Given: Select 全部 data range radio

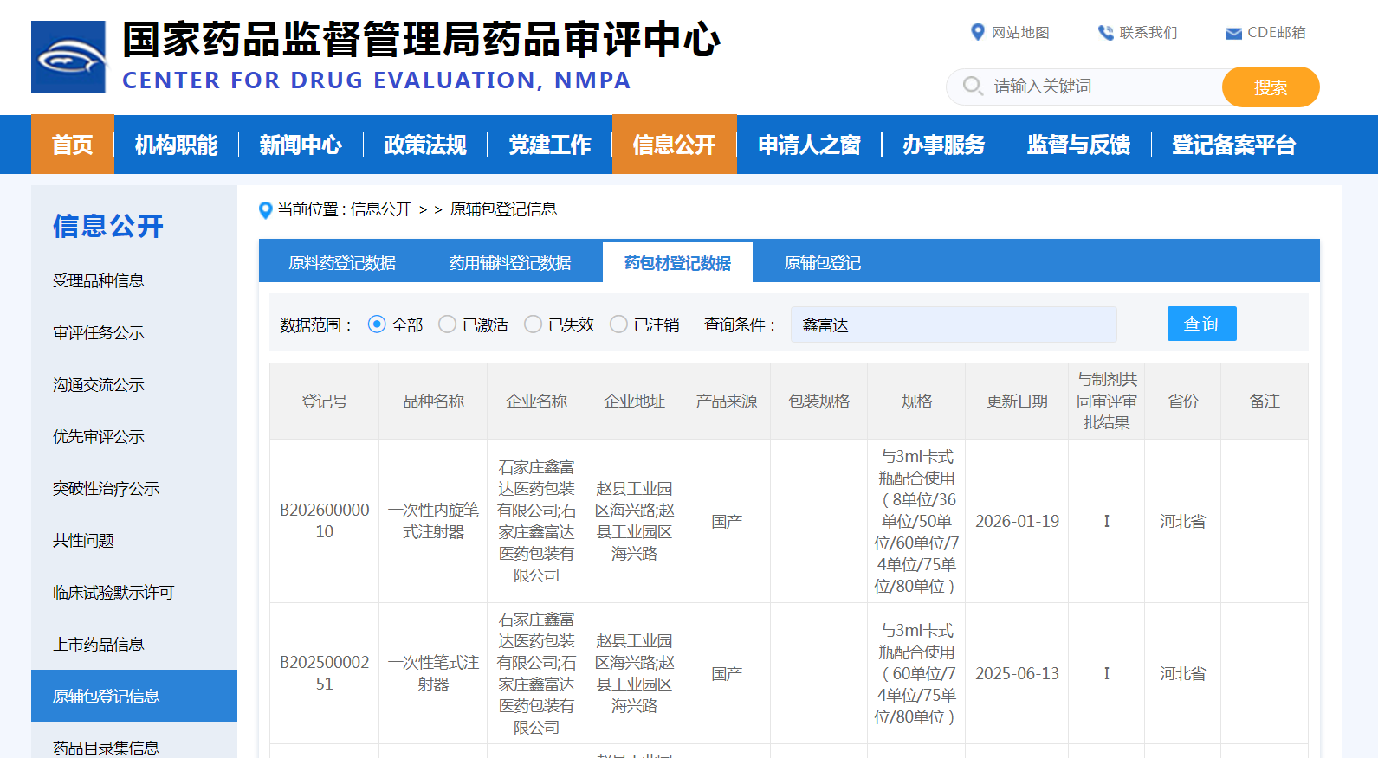Looking at the screenshot, I should pyautogui.click(x=377, y=324).
